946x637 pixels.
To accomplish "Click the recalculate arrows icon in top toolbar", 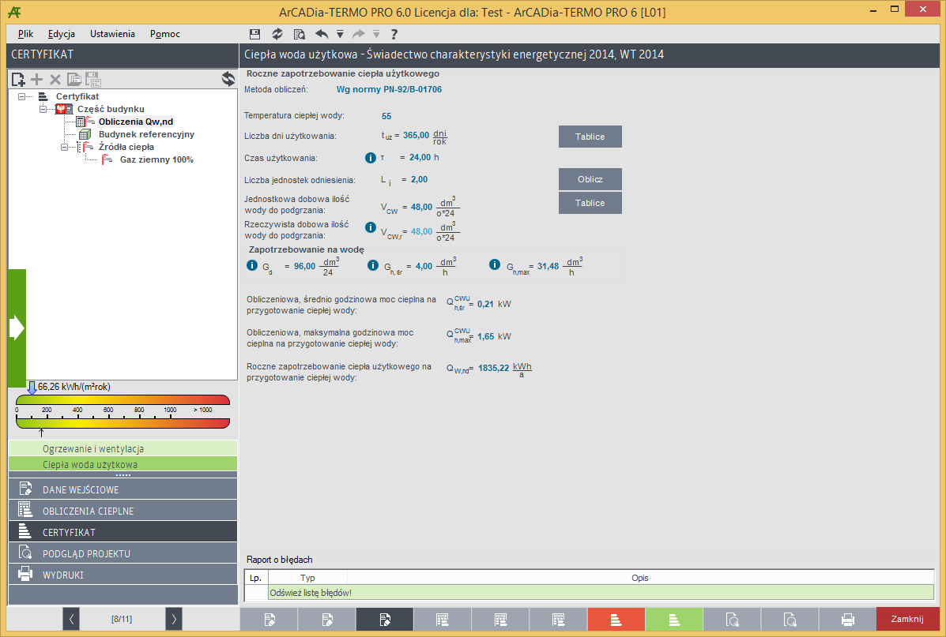I will tap(277, 35).
